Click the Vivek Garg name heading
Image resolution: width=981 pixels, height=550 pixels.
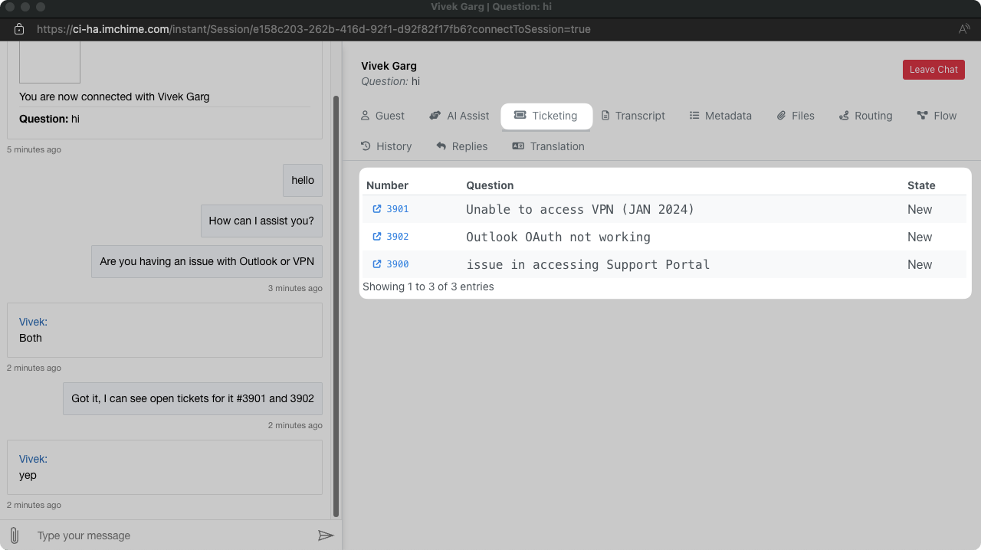pyautogui.click(x=389, y=66)
